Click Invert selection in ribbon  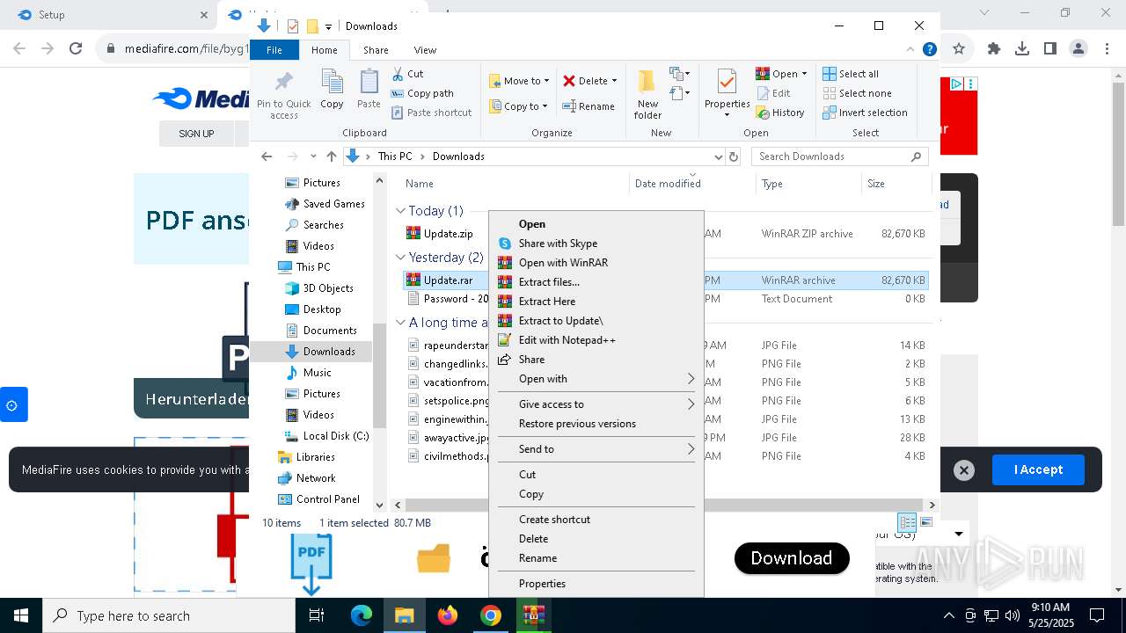[865, 113]
